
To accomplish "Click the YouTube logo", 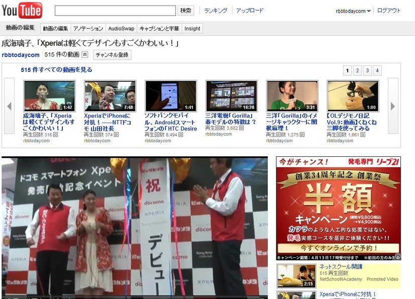I will [x=22, y=11].
